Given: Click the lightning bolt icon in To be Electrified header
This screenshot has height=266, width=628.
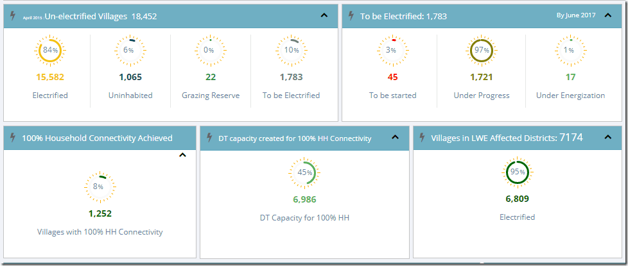Looking at the screenshot, I should click(x=351, y=16).
